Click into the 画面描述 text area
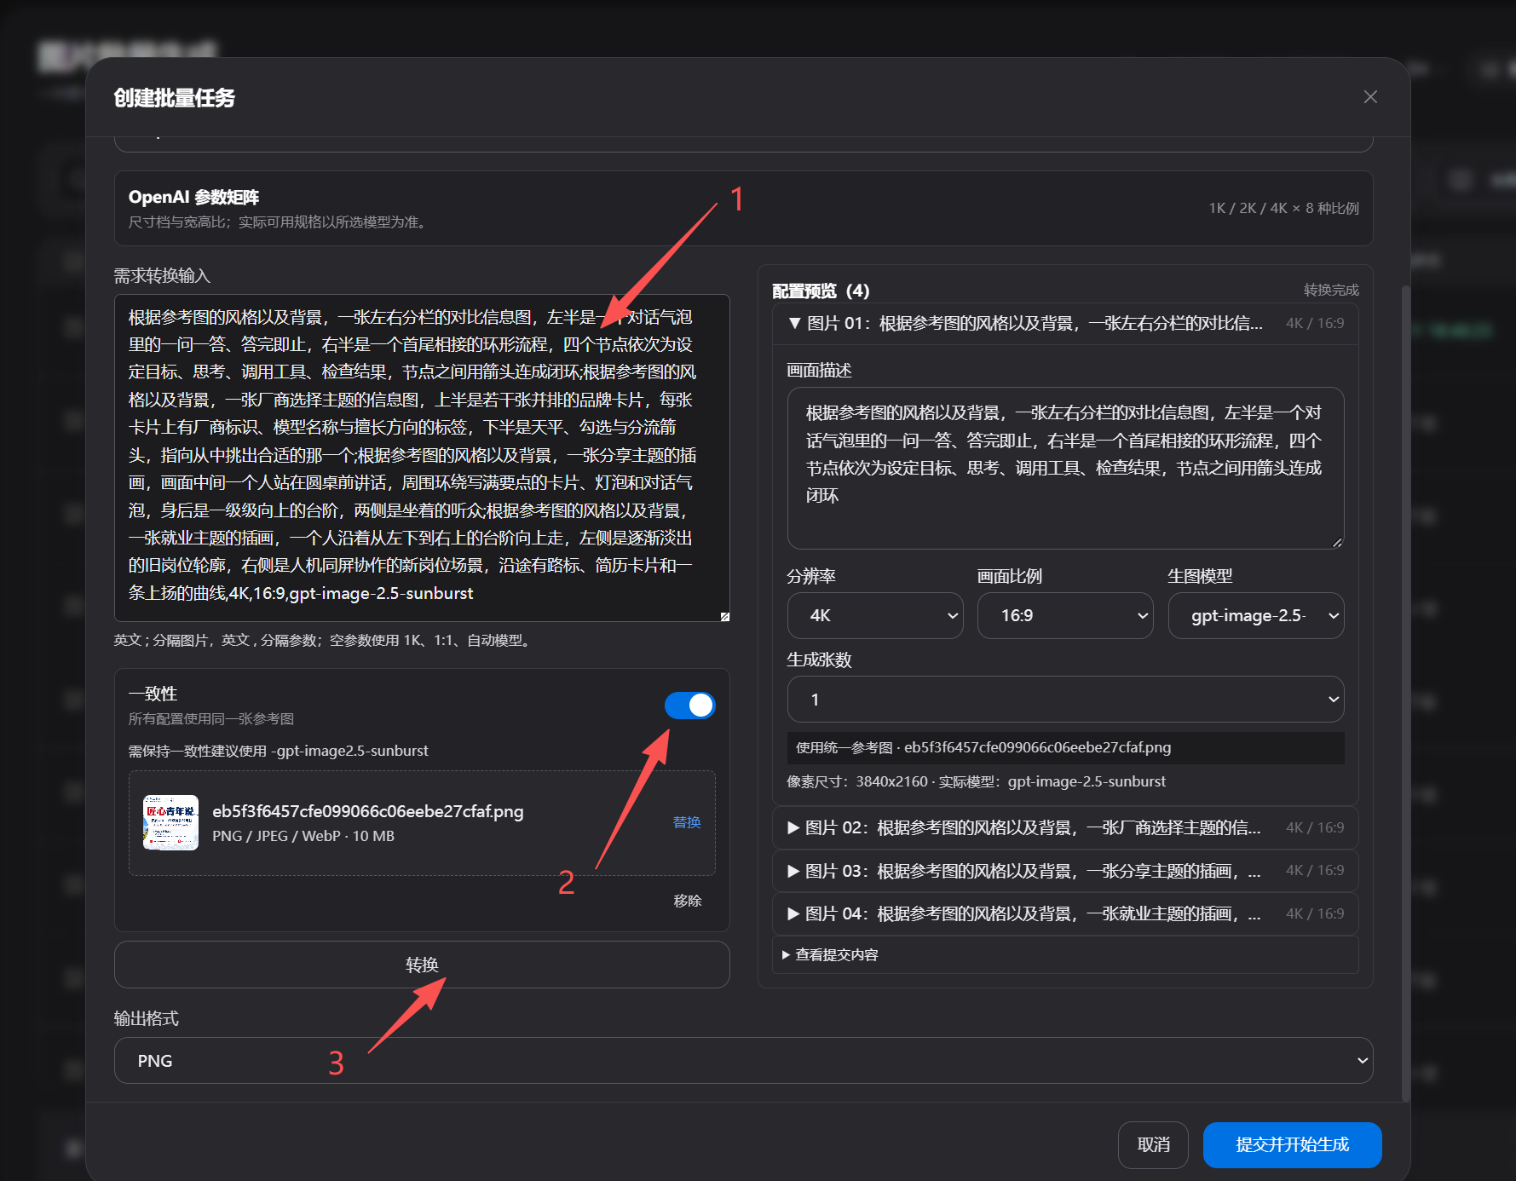The image size is (1516, 1181). [x=1066, y=468]
